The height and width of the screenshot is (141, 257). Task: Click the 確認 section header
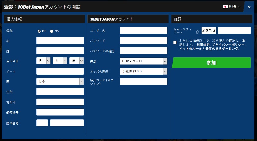pos(212,19)
